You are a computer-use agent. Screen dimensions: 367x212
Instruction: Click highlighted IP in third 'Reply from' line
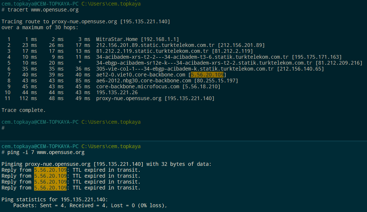[x=50, y=182]
